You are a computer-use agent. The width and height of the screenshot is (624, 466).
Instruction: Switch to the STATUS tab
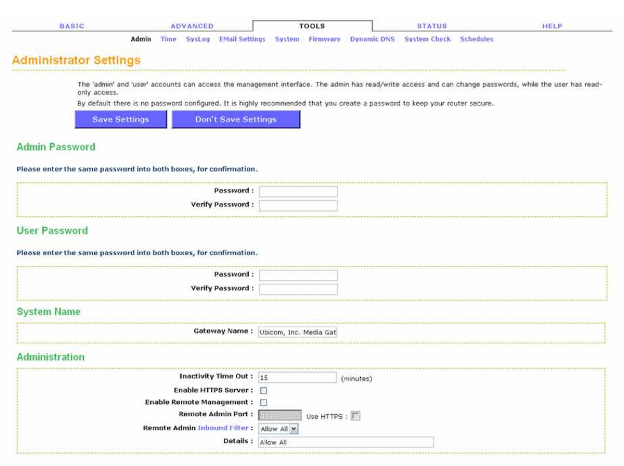tap(432, 26)
